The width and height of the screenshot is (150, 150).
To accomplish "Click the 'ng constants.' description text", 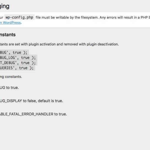I will coord(11,77).
